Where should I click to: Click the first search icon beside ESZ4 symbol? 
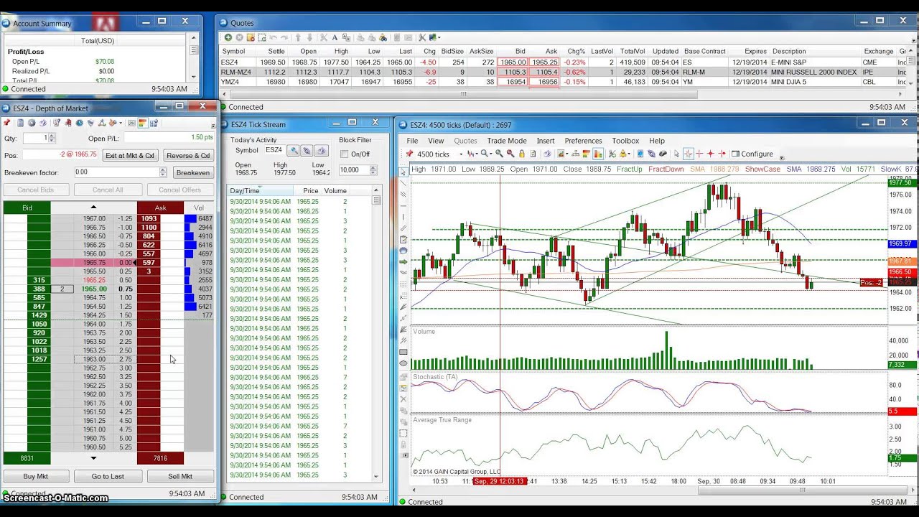point(294,151)
